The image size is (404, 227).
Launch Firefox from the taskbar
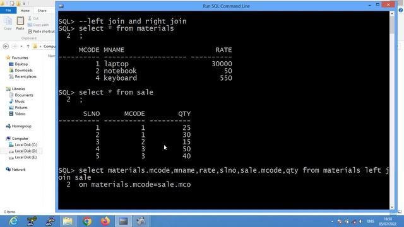click(105, 221)
